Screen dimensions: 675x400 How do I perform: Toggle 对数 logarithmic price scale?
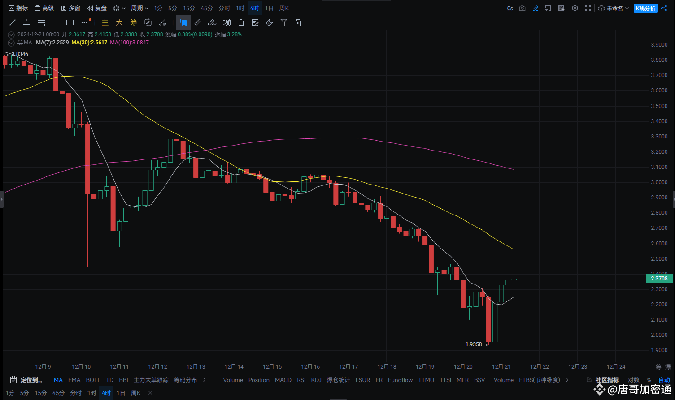pos(634,380)
